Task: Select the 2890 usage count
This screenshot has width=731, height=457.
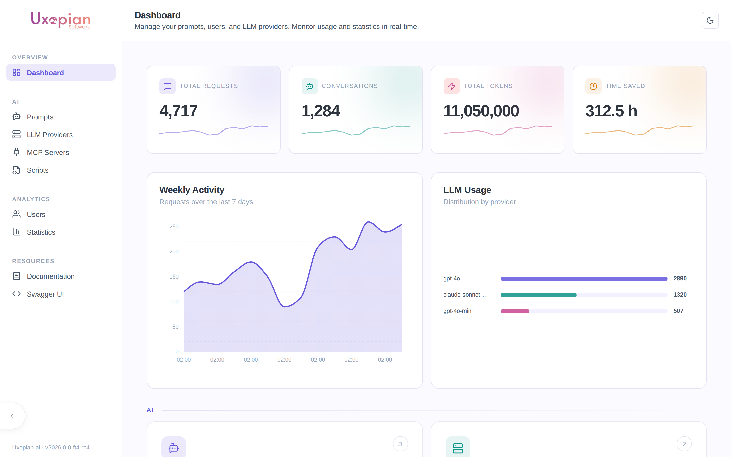Action: tap(680, 278)
